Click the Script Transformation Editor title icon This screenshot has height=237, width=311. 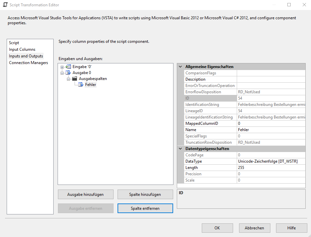coord(5,5)
